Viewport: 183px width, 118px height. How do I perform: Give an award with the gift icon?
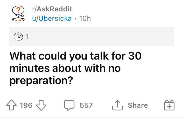[169, 106]
